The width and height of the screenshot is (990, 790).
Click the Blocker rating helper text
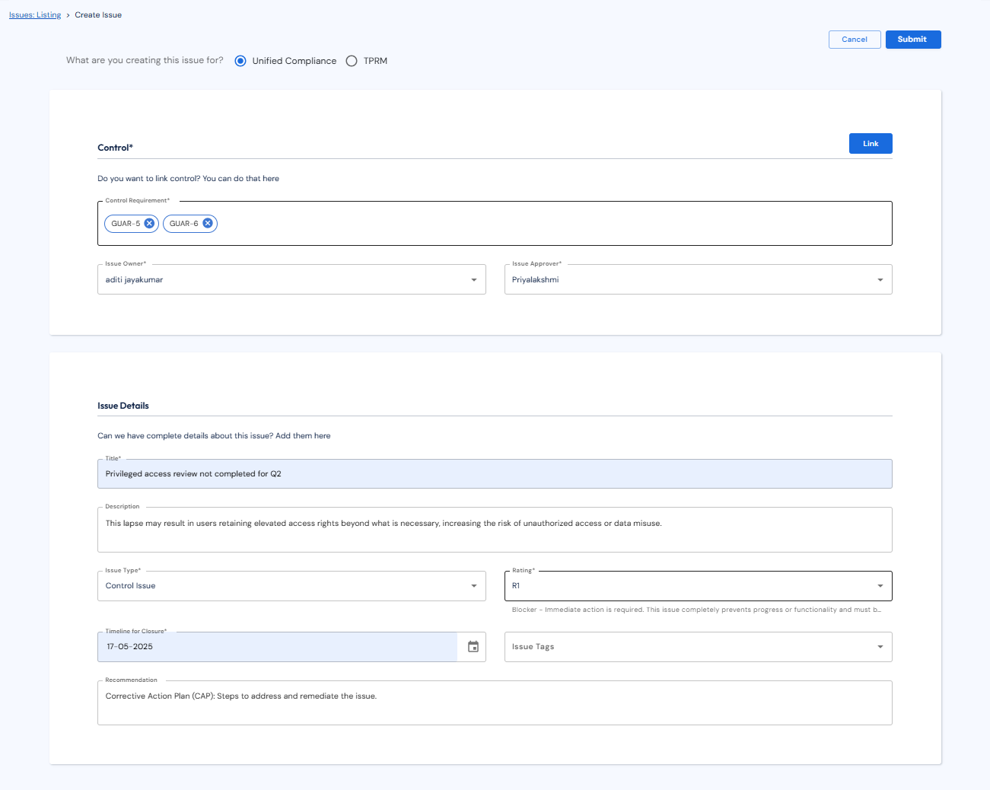click(x=696, y=610)
